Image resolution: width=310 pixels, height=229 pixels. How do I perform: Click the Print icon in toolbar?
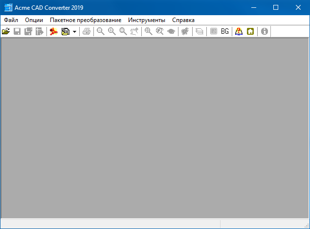87,31
